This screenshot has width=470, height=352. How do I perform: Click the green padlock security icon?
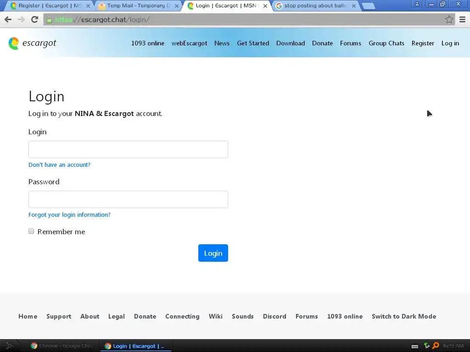(50, 20)
